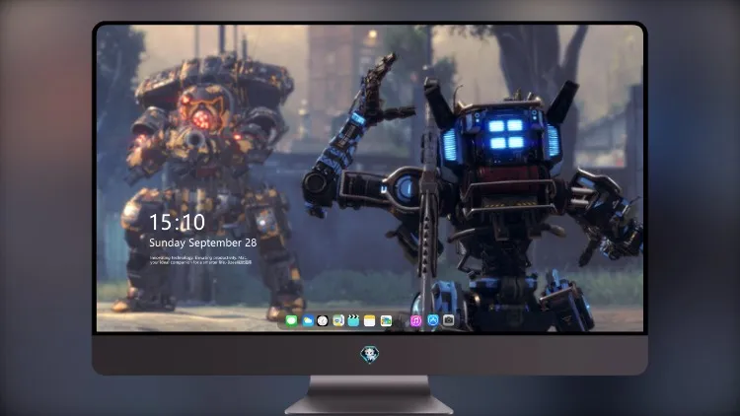The height and width of the screenshot is (416, 740).
Task: Click the Sunday September 28 date
Action: click(203, 243)
